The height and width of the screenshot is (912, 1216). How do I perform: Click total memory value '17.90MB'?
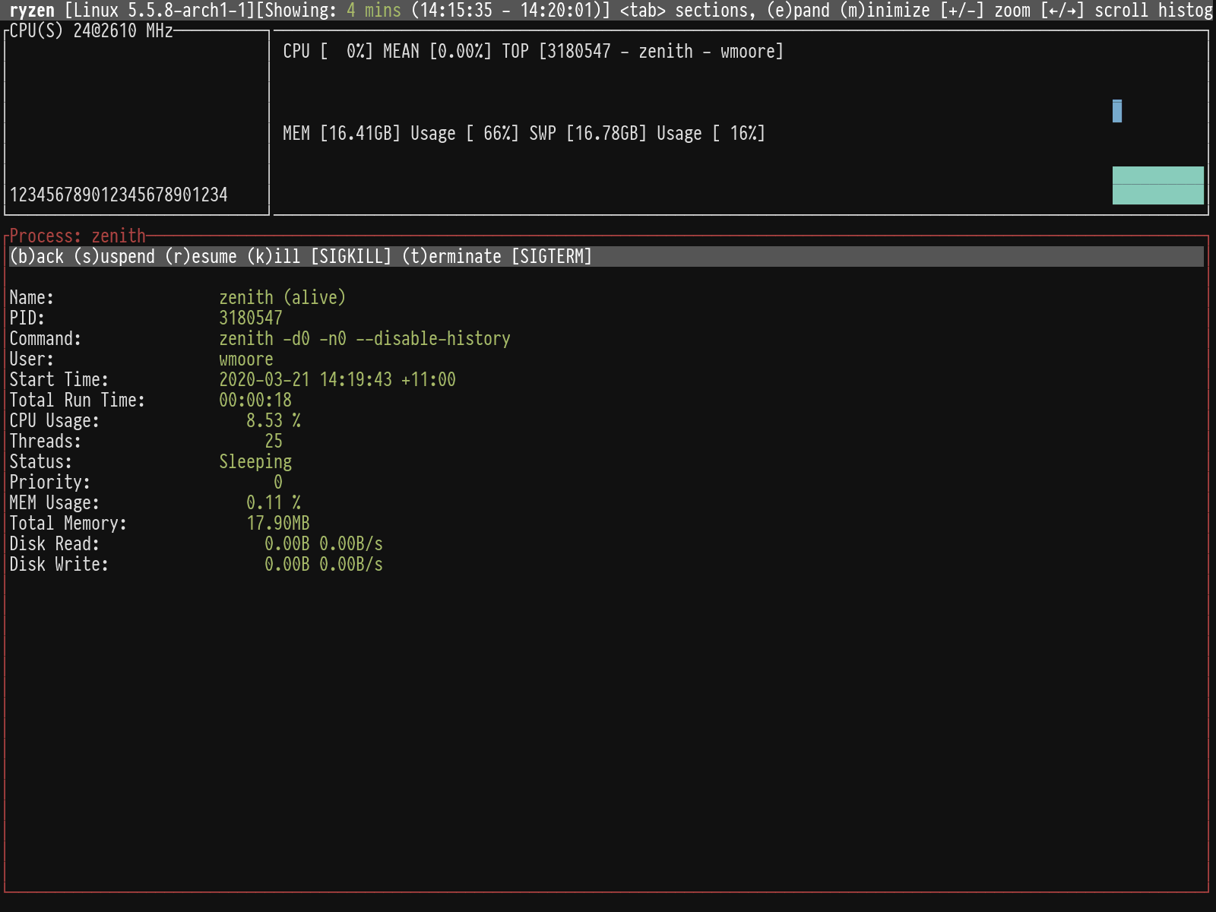278,524
